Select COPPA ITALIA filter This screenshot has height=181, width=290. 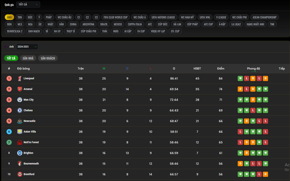click(135, 24)
